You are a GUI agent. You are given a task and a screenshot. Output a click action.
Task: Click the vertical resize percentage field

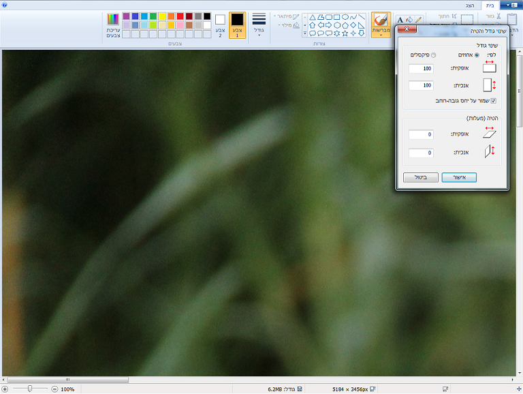point(421,85)
